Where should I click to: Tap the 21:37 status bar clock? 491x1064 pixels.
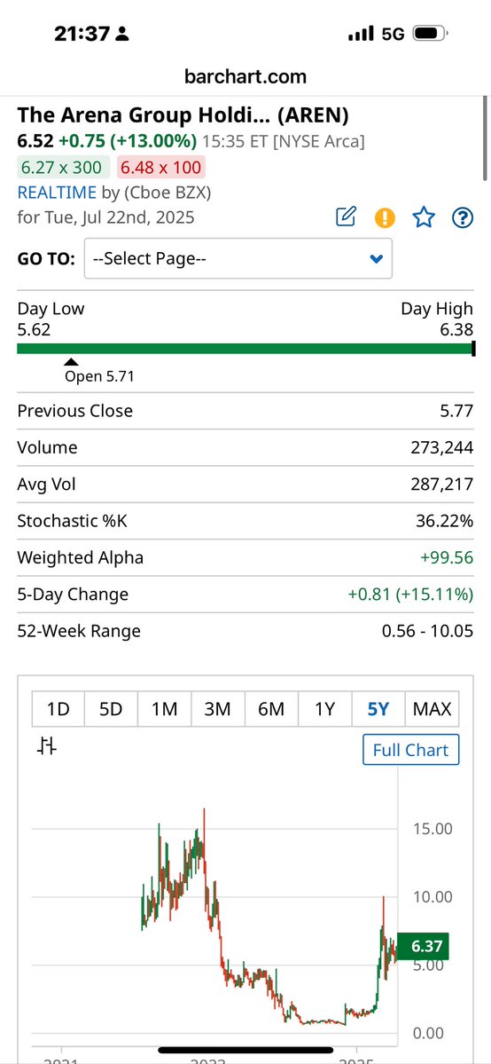click(x=82, y=33)
